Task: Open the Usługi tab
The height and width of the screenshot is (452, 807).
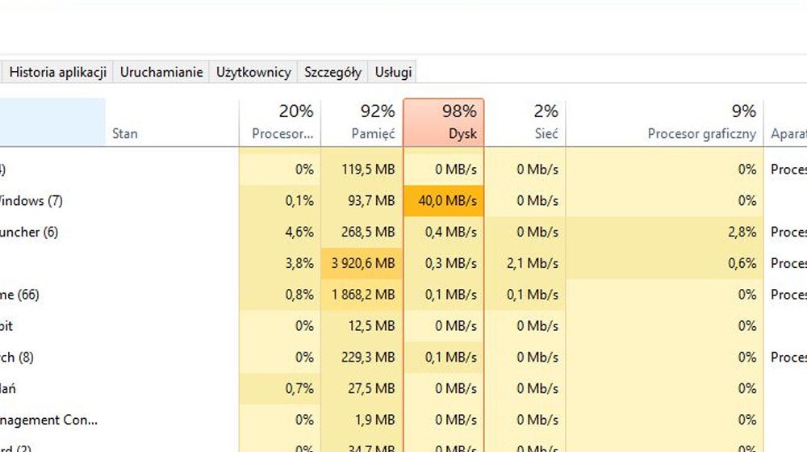Action: coord(393,72)
